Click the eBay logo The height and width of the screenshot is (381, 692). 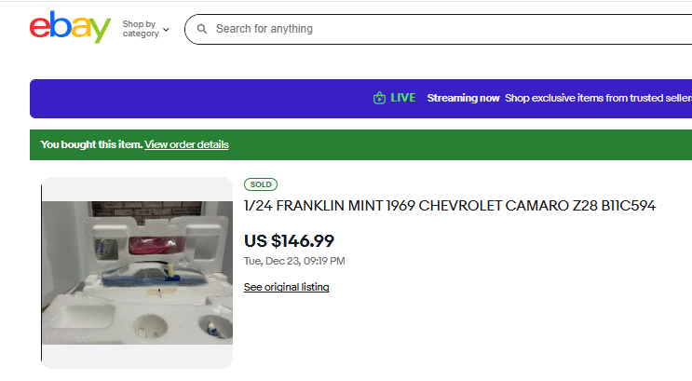[70, 28]
